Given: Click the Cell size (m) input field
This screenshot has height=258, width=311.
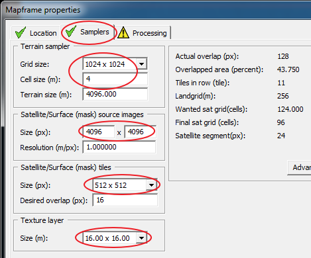Looking at the screenshot, I should (x=115, y=79).
